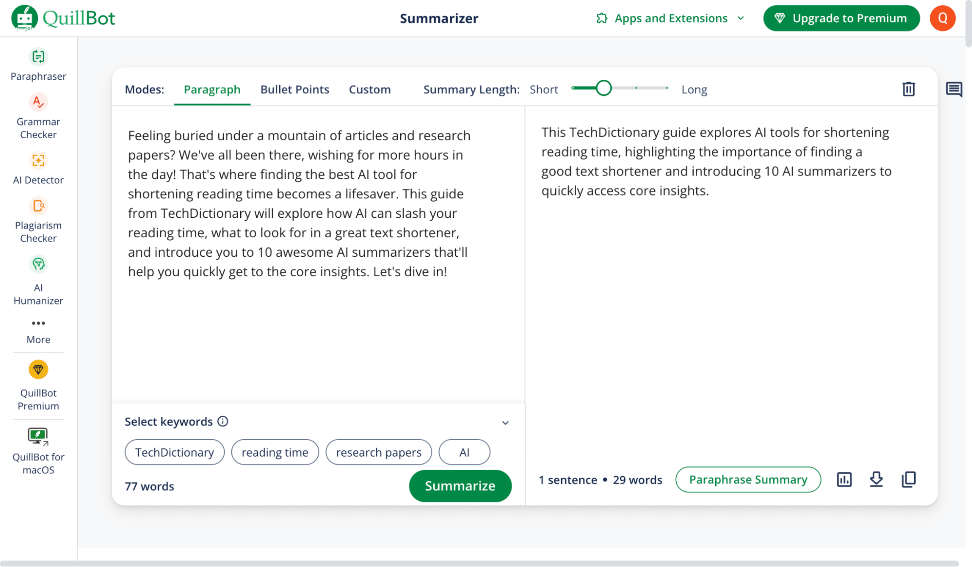Open the user account avatar

point(942,18)
